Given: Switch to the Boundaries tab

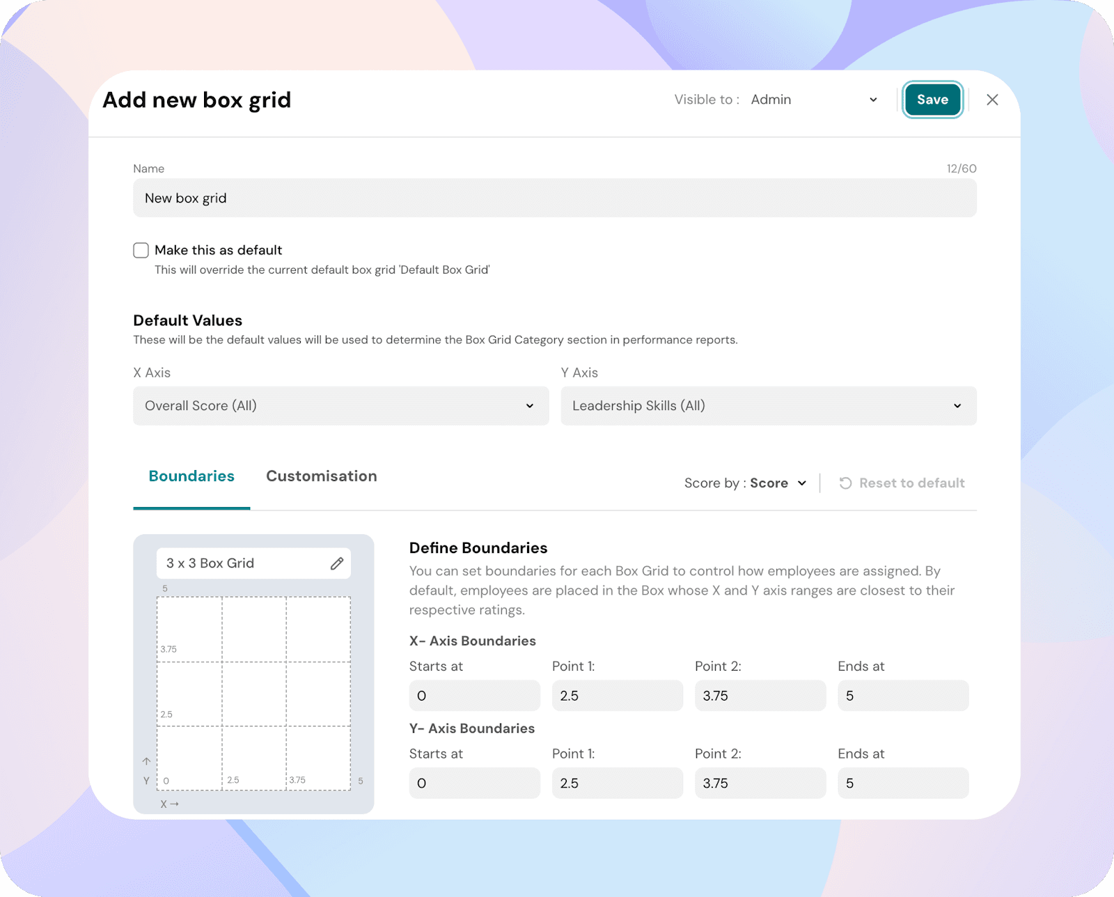Looking at the screenshot, I should (x=191, y=476).
